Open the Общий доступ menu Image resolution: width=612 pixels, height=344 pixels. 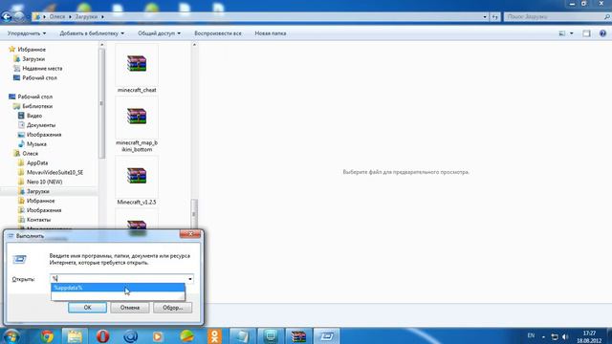click(159, 33)
